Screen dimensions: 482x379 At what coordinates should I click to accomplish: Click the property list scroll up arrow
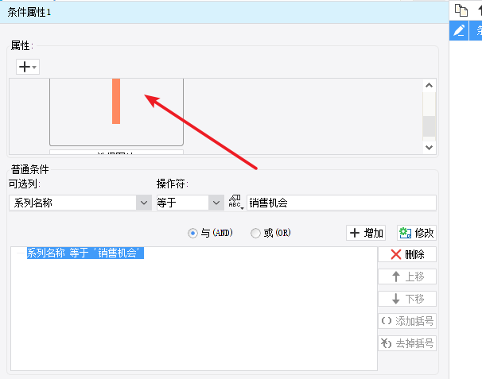[430, 85]
